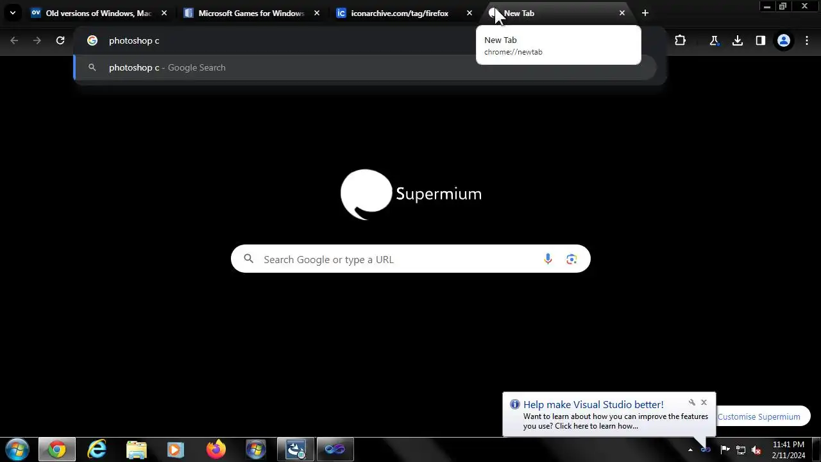Click Show desktop strip at taskbar end

pyautogui.click(x=816, y=450)
